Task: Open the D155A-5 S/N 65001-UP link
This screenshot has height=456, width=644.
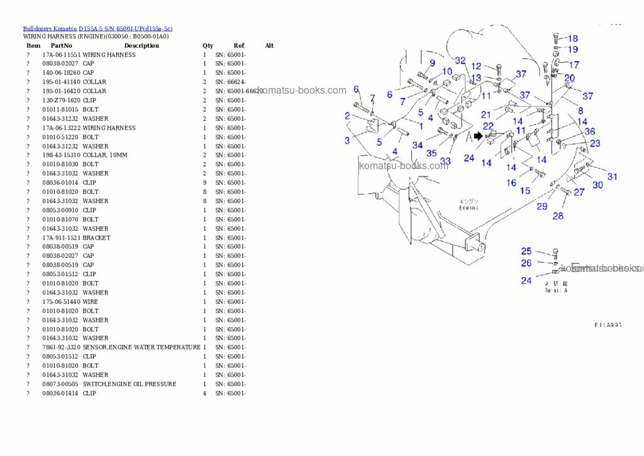Action: (125, 29)
